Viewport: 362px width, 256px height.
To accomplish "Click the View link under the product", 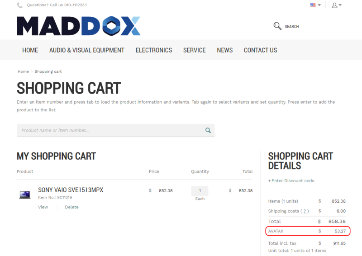I will click(43, 207).
